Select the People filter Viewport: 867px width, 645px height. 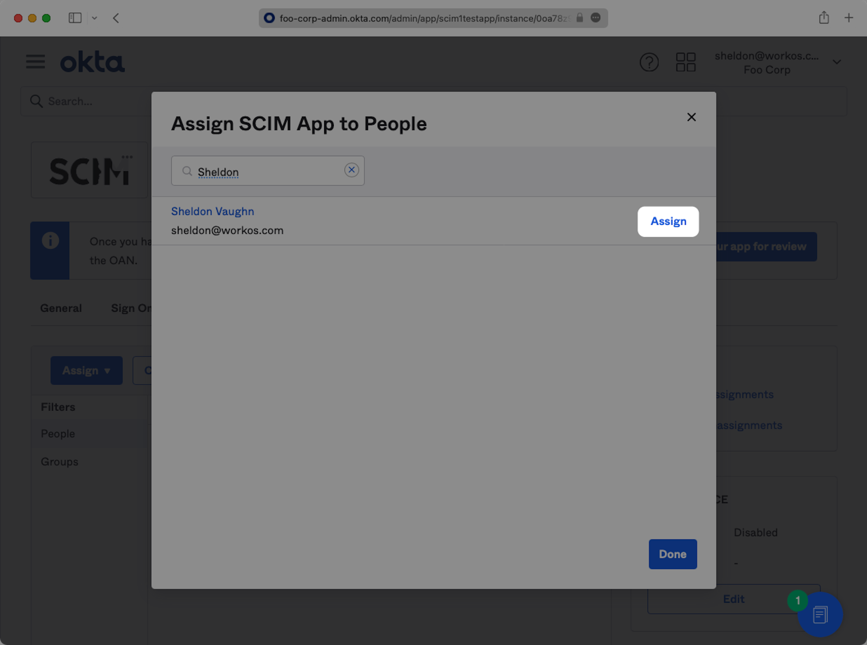[58, 434]
